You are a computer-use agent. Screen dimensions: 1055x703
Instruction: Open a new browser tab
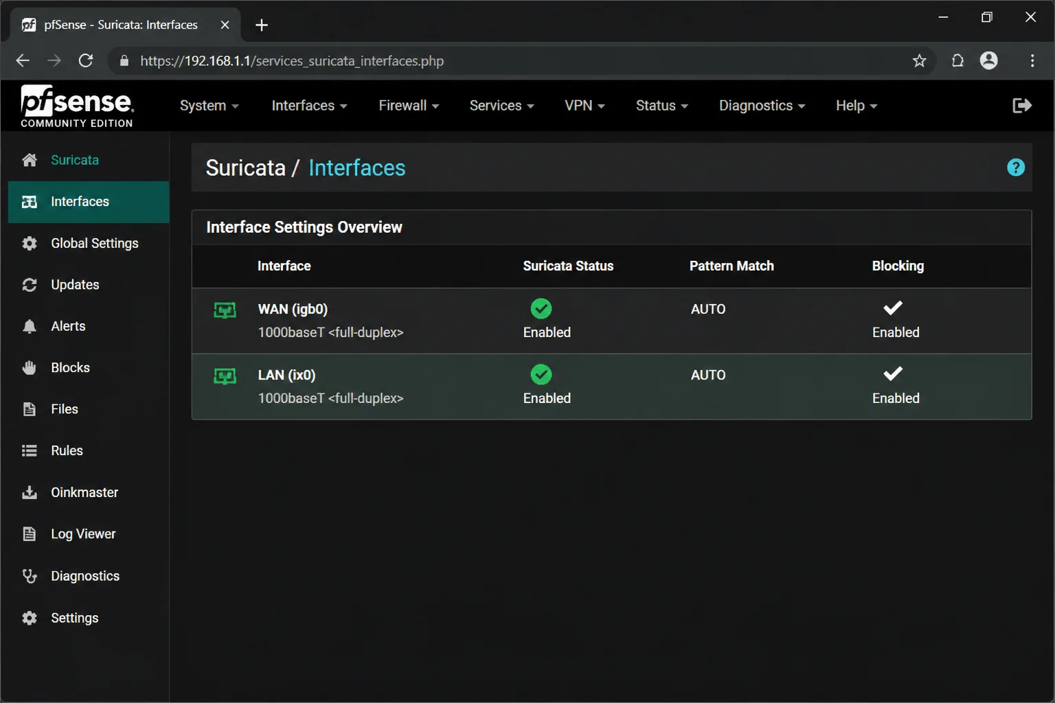tap(262, 25)
